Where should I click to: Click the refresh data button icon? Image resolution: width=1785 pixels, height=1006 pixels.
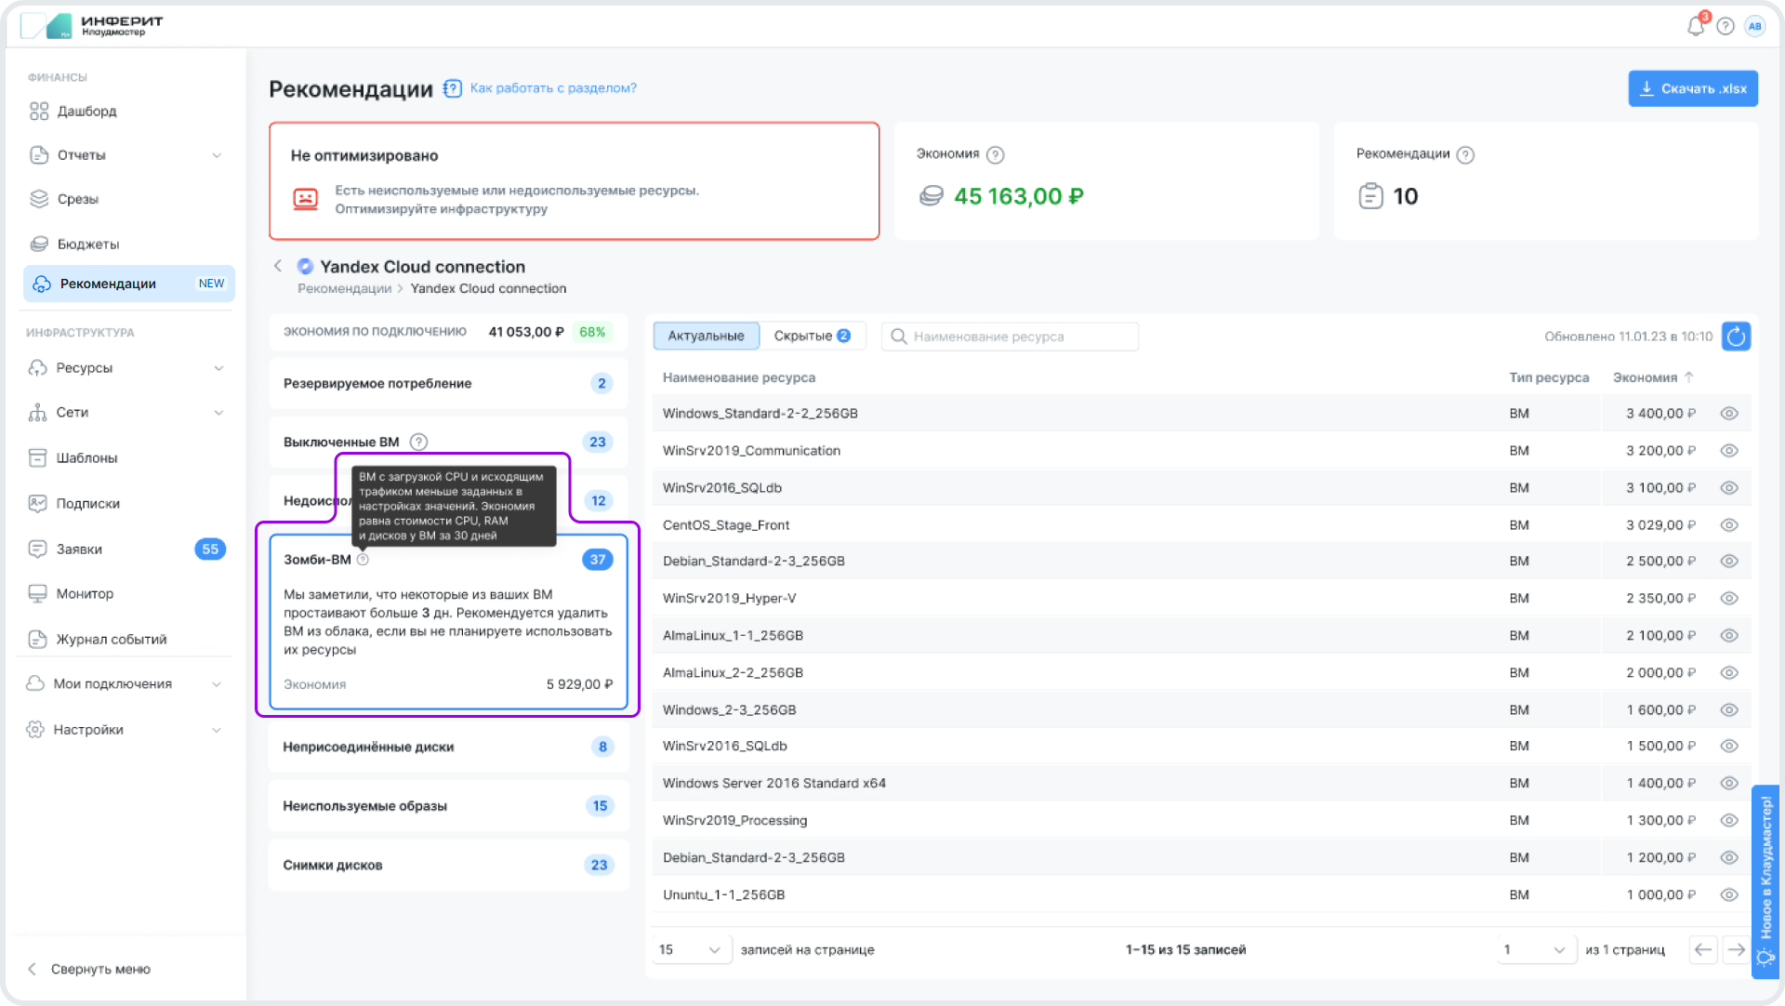(1736, 337)
